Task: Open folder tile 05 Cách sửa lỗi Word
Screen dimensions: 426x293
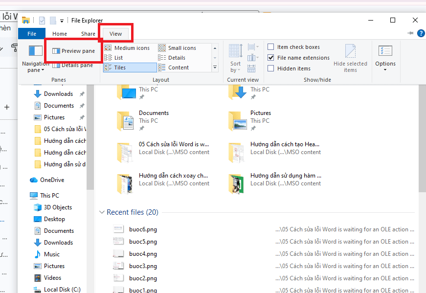Action: [x=163, y=152]
